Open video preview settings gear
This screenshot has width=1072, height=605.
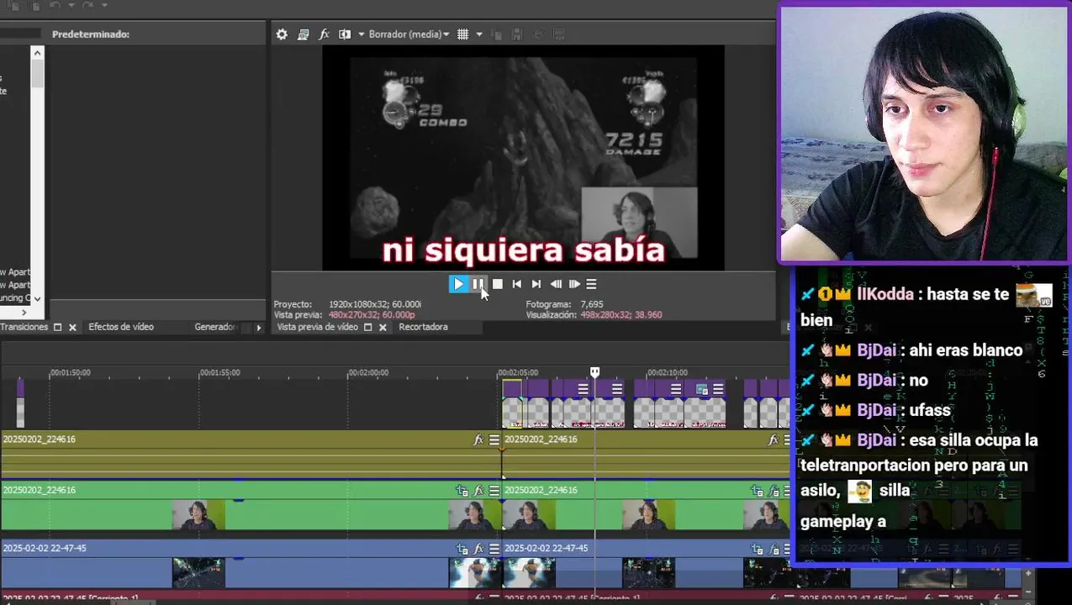pos(282,34)
